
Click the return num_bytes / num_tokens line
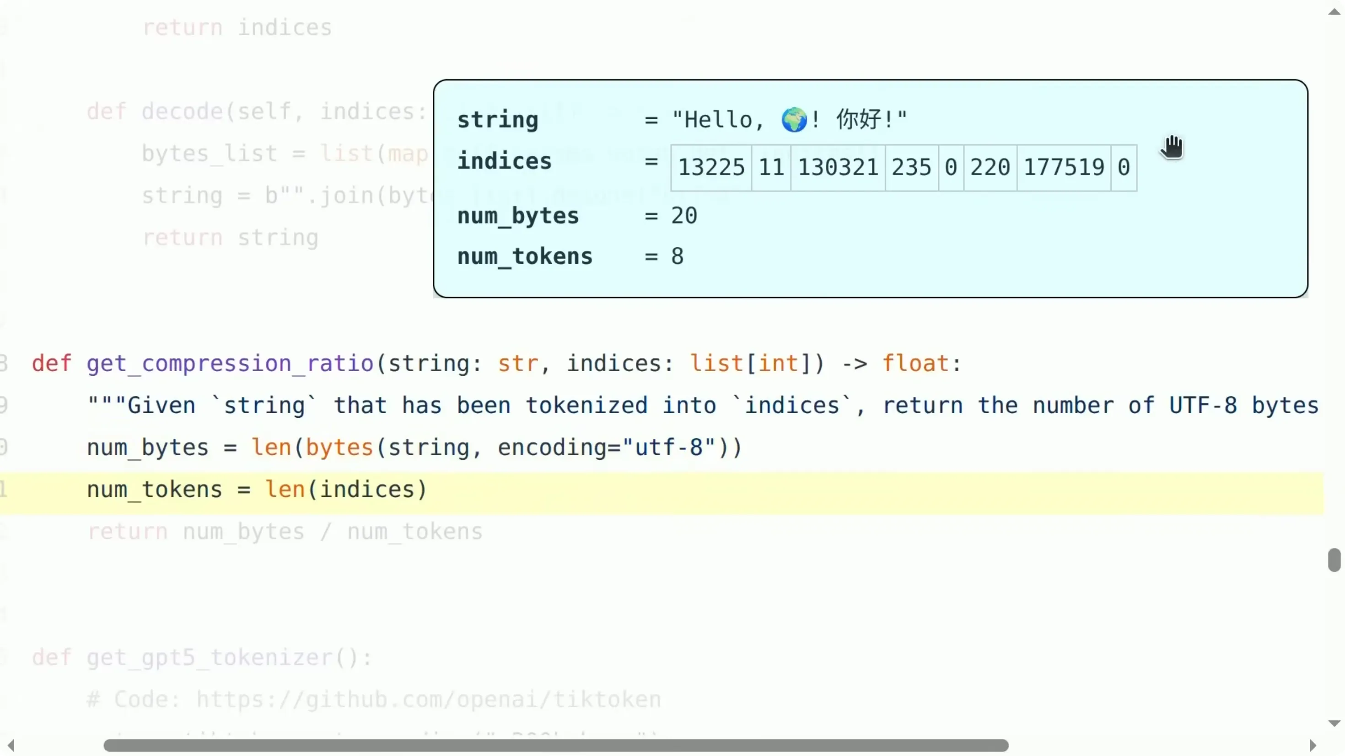(285, 532)
